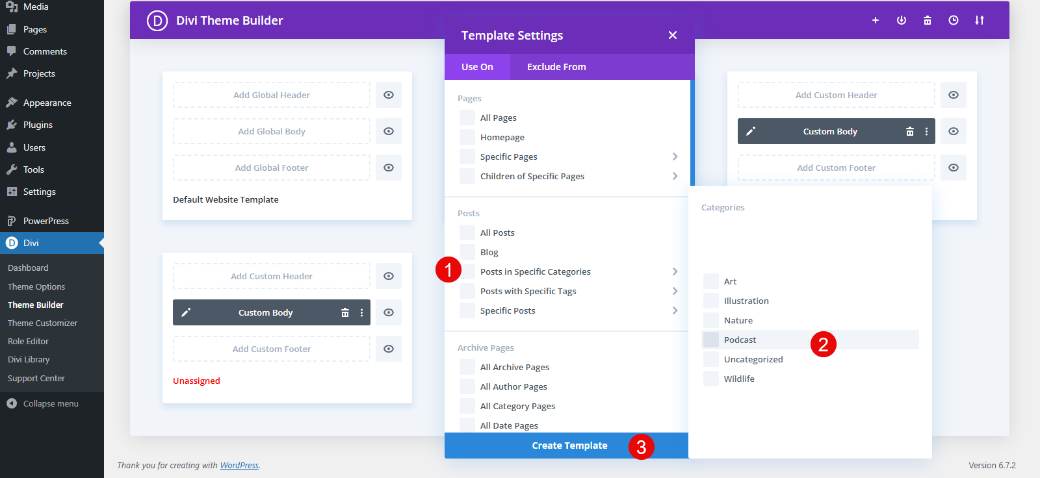Open the history clock icon
The height and width of the screenshot is (478, 1040).
pyautogui.click(x=954, y=21)
